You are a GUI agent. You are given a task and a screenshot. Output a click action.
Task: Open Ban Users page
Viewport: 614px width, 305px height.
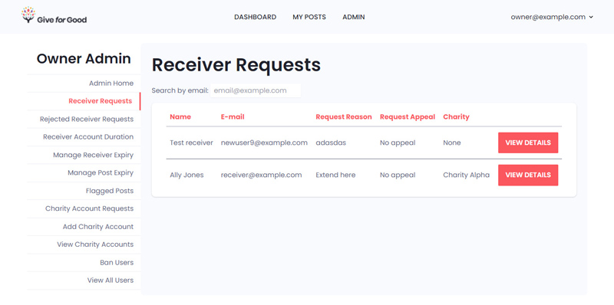[x=117, y=262]
